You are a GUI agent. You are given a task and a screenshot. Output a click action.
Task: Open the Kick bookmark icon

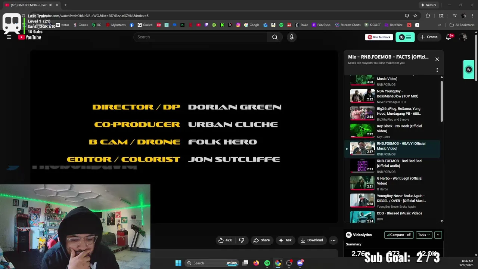click(222, 25)
